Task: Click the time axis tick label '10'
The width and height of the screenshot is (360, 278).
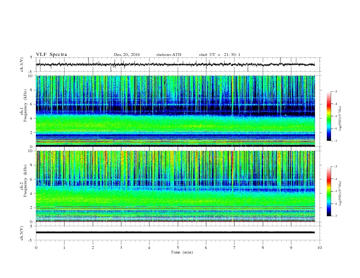Action: click(320, 248)
